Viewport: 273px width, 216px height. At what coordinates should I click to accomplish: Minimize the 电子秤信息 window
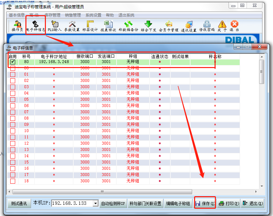point(238,47)
